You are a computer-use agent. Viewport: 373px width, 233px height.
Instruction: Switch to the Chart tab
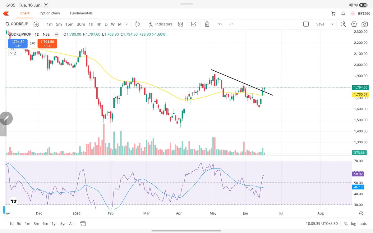click(x=25, y=13)
